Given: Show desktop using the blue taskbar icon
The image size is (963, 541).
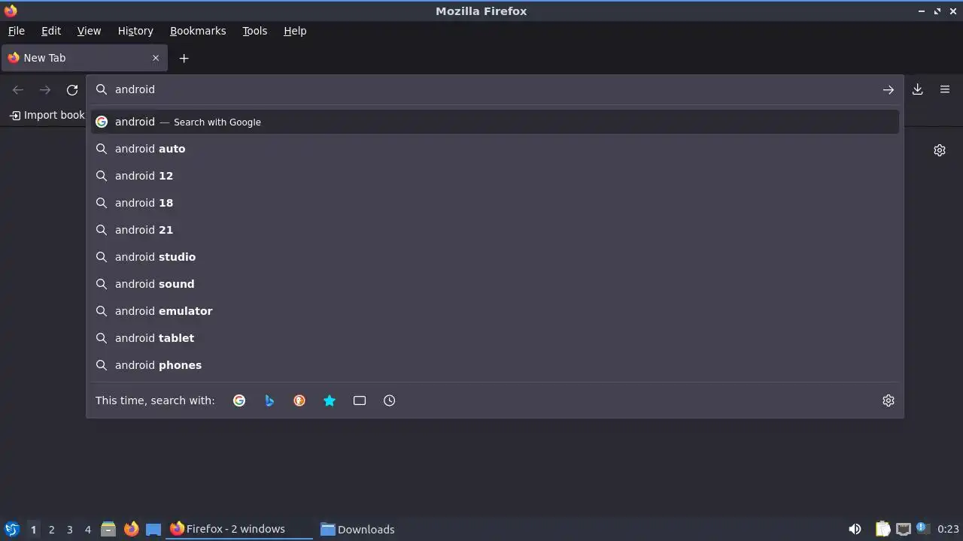Looking at the screenshot, I should 153,529.
